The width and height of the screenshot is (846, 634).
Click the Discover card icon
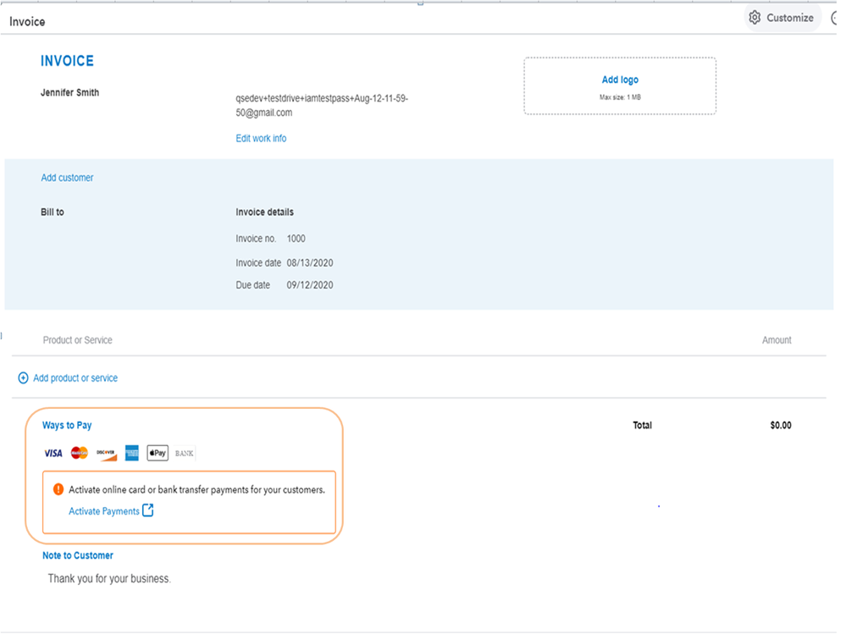107,454
